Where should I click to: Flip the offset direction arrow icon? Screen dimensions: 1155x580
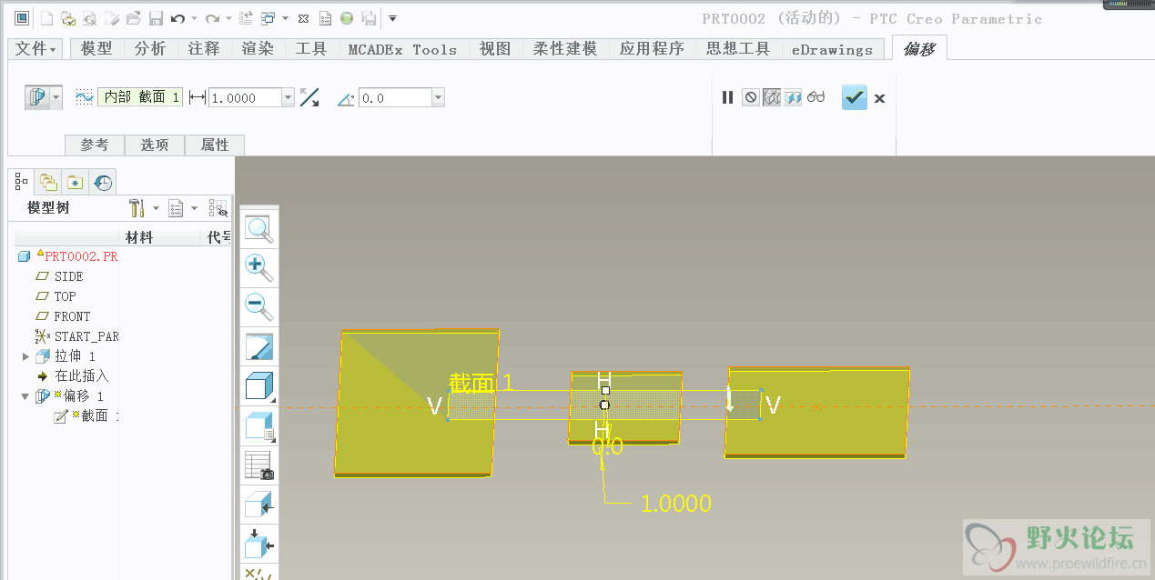pyautogui.click(x=309, y=97)
